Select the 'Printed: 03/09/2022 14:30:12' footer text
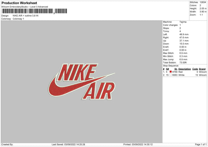 (x=138, y=145)
